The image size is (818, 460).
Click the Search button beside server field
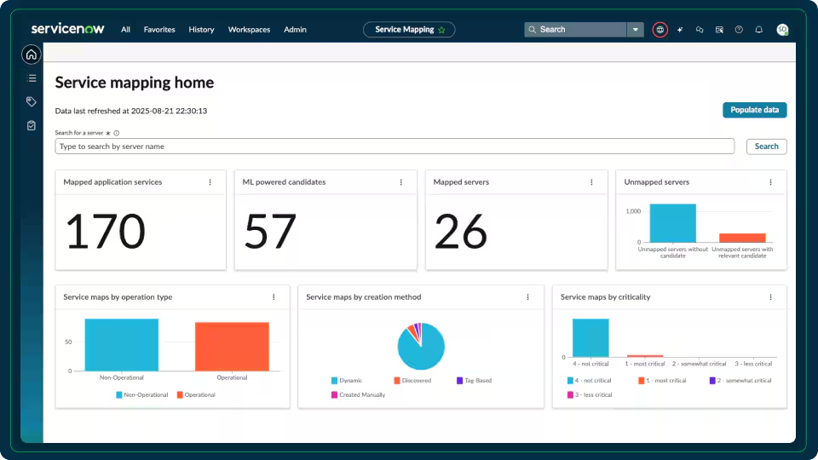click(x=766, y=147)
